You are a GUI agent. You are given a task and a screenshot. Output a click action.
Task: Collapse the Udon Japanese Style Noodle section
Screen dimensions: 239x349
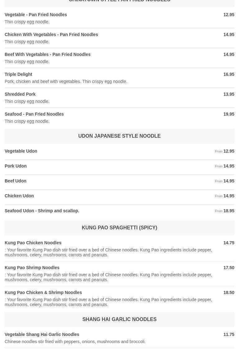click(x=119, y=136)
